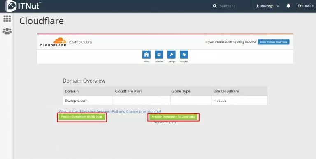This screenshot has height=159, width=316.
Task: Click the Cloudflare page heading
Action: 42,21
